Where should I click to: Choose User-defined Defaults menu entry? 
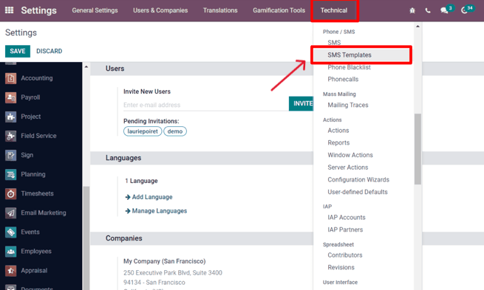point(358,192)
